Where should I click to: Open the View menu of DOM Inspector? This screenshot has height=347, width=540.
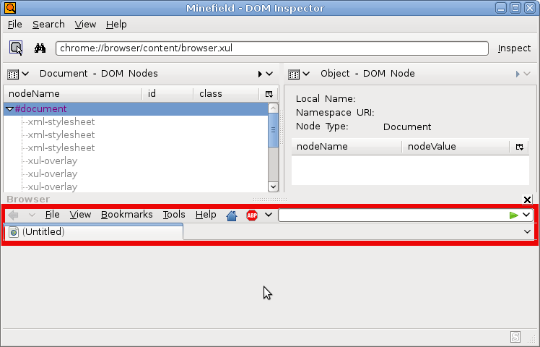click(85, 25)
